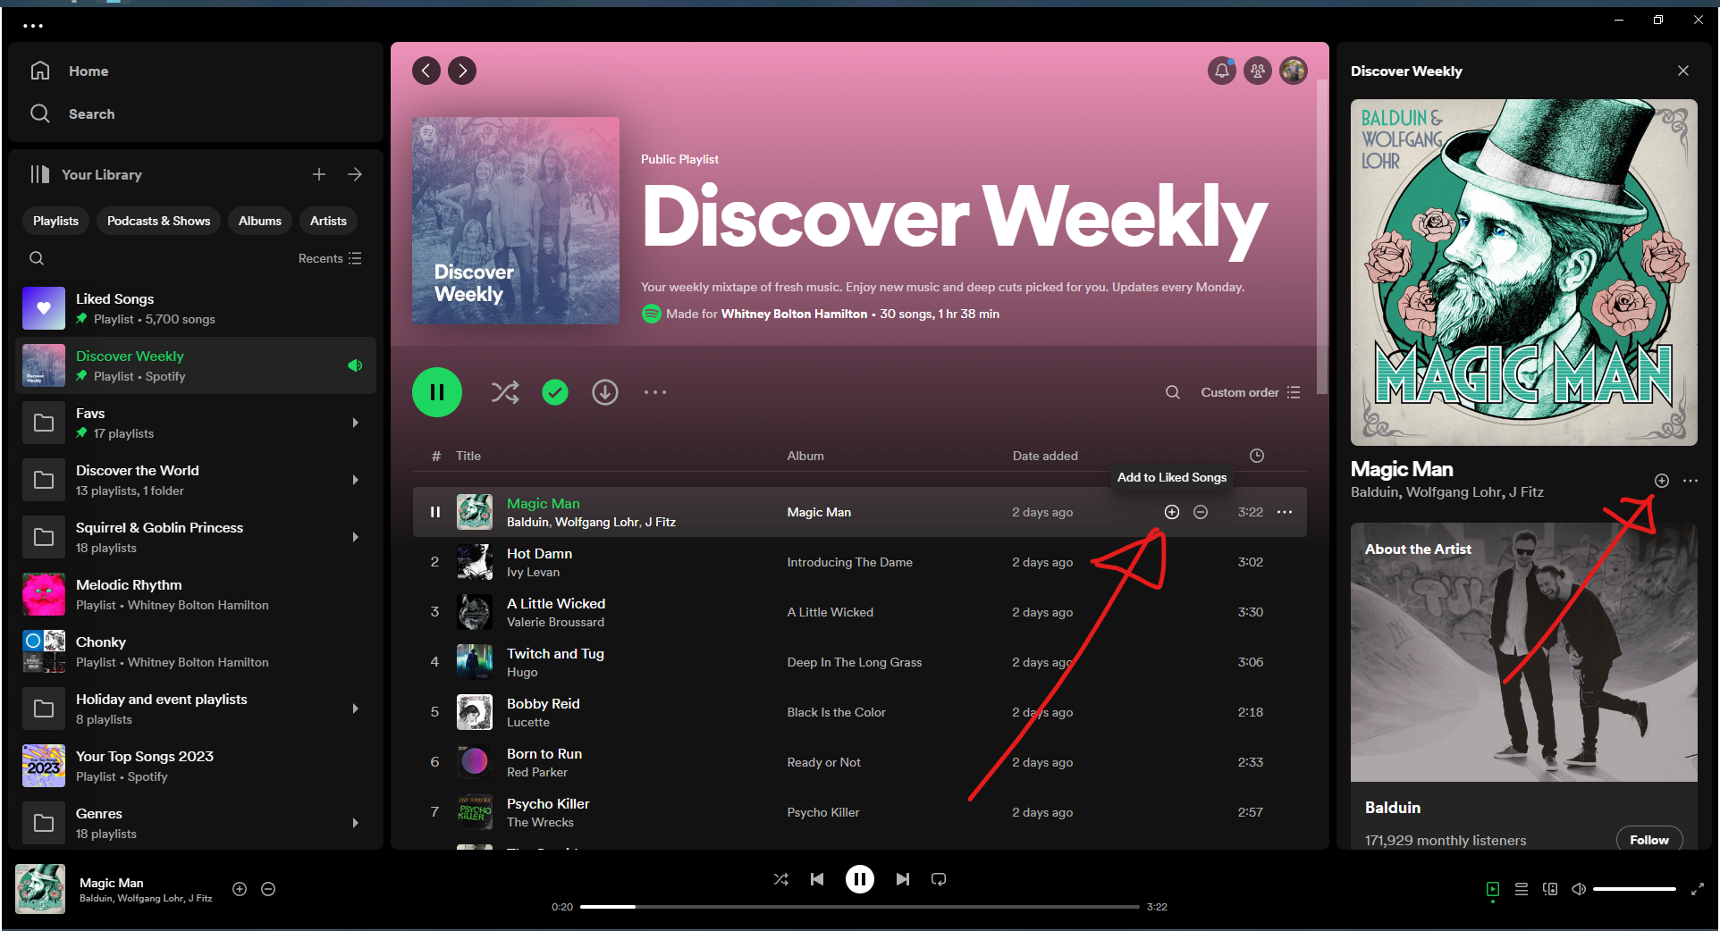This screenshot has width=1720, height=931.
Task: Select the Download playlist icon
Action: [605, 392]
